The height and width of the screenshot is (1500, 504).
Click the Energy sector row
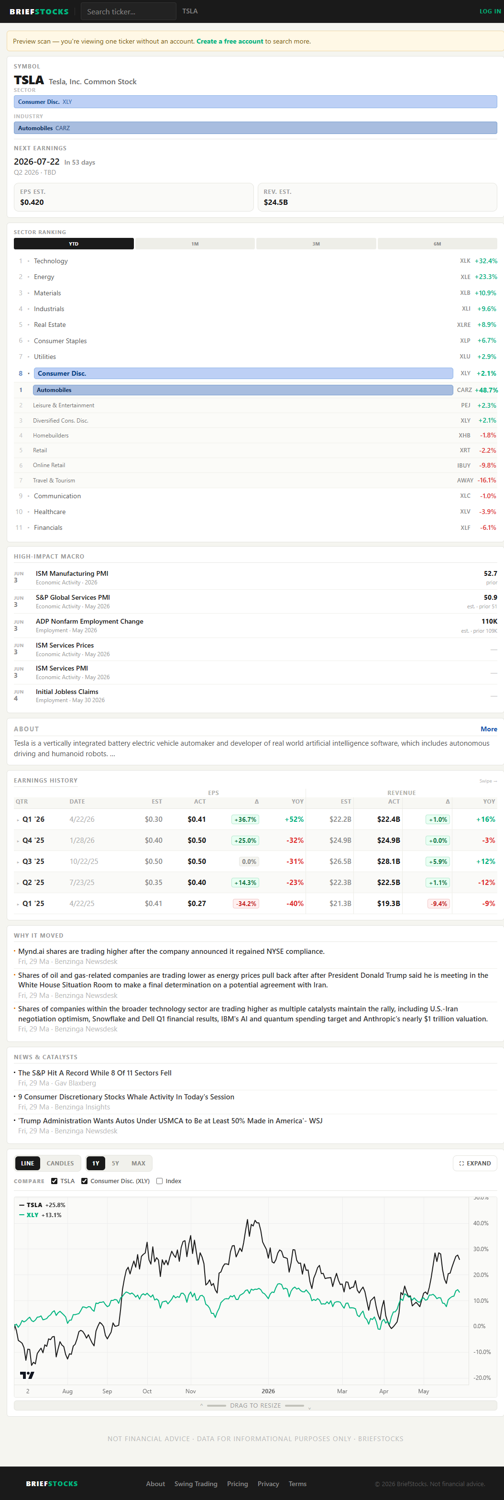(255, 277)
